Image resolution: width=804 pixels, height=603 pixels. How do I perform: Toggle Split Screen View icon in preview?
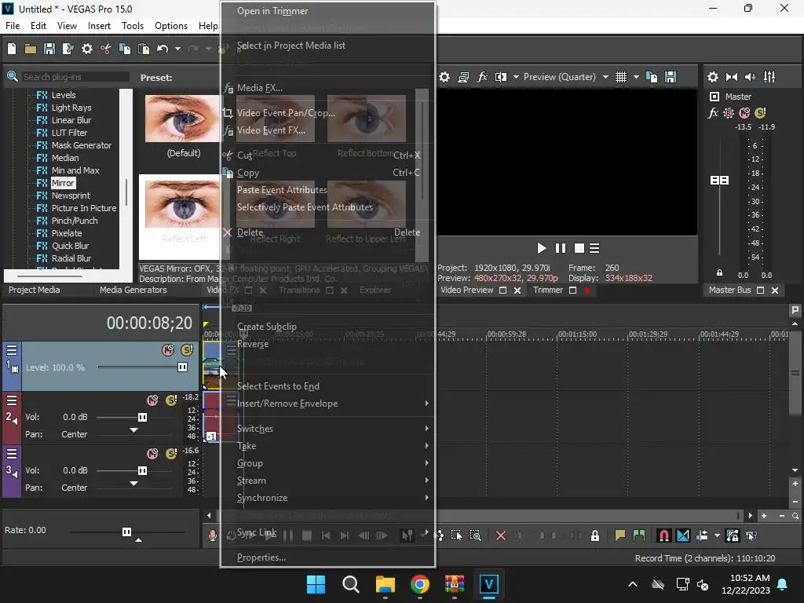pos(501,77)
